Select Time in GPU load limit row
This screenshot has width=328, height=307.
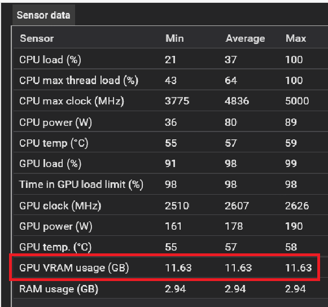pyautogui.click(x=170, y=184)
